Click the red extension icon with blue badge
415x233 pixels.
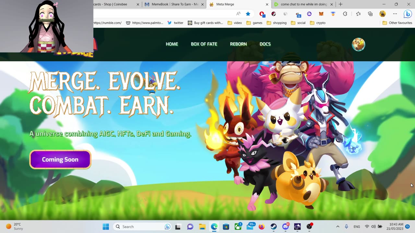click(x=262, y=14)
